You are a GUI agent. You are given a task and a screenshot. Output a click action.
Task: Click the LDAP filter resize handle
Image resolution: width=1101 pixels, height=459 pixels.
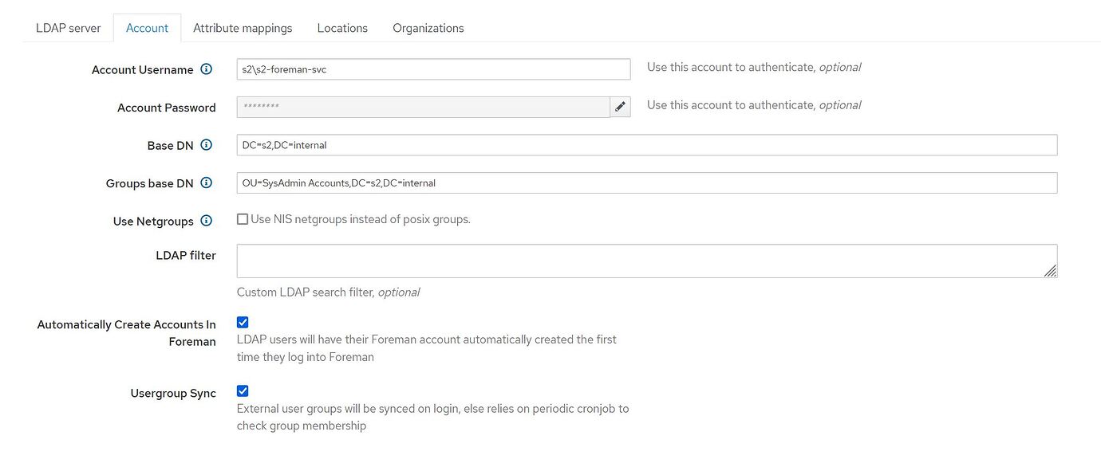(x=1052, y=272)
